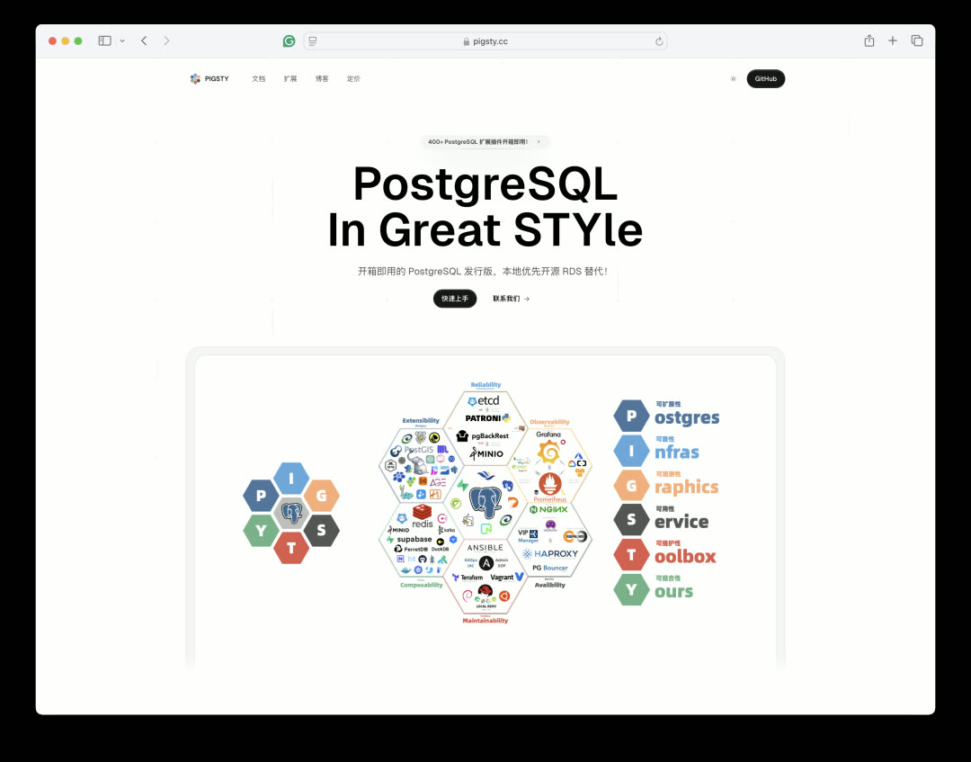
Task: Open the 博客 navigation link
Action: [322, 79]
